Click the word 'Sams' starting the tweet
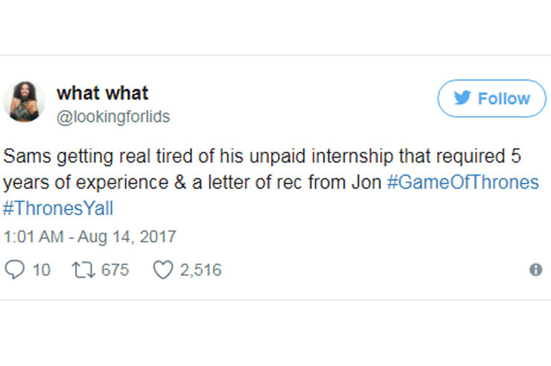Viewport: 551px width, 366px height. (x=25, y=158)
